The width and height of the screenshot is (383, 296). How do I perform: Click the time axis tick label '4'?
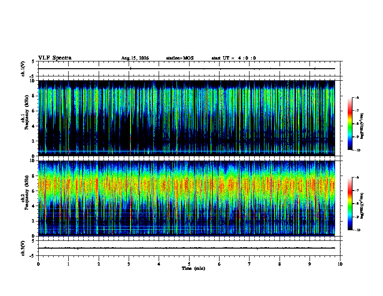pos(159,264)
